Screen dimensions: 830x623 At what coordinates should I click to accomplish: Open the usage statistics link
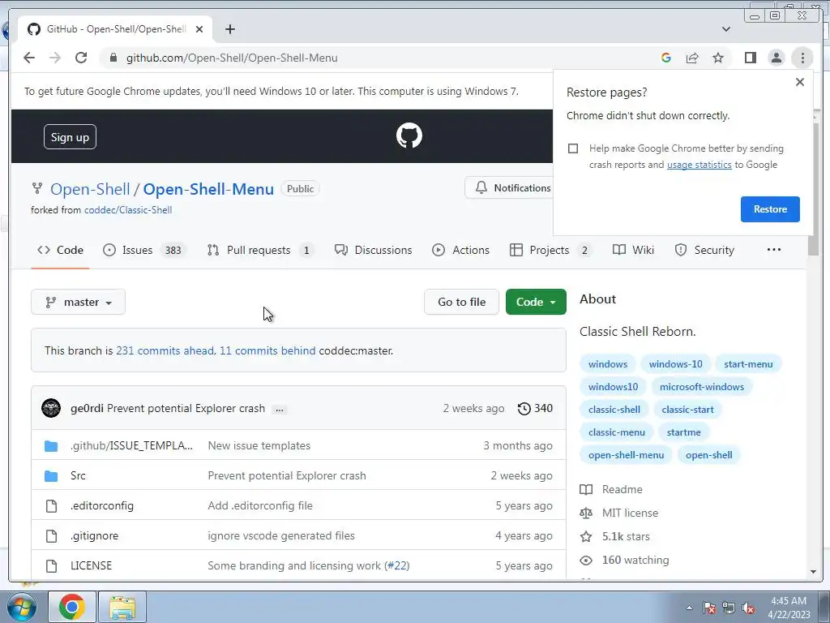click(x=700, y=165)
